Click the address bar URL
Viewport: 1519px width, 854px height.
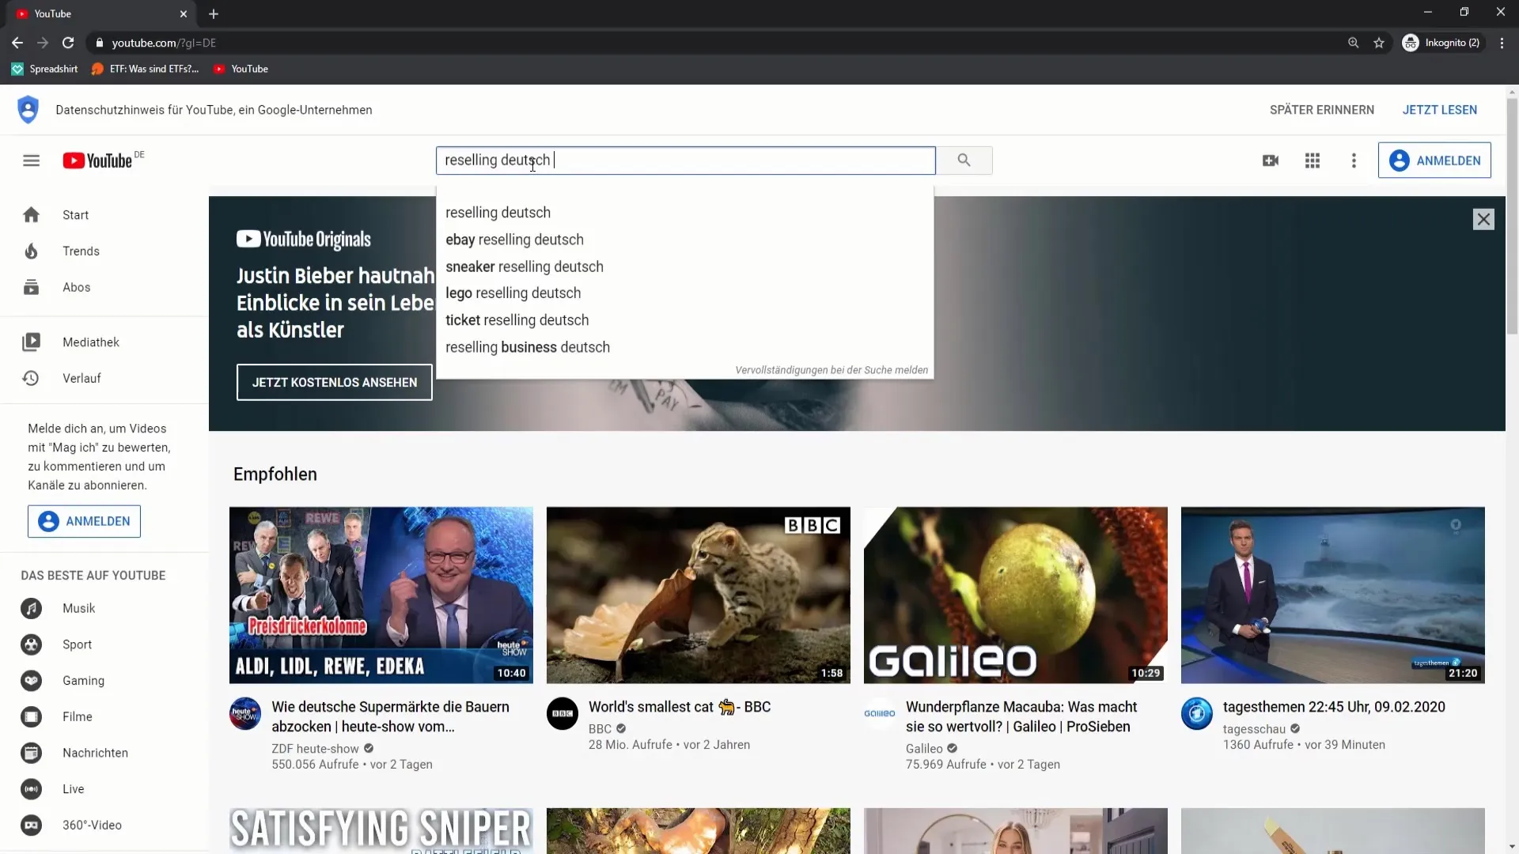(164, 43)
